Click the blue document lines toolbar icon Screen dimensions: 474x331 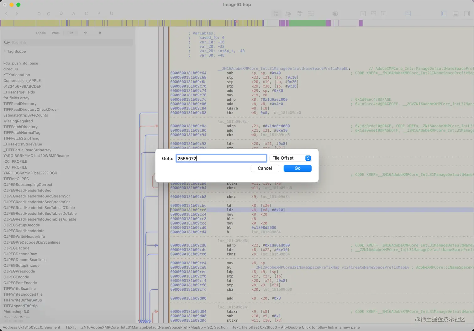coord(408,13)
